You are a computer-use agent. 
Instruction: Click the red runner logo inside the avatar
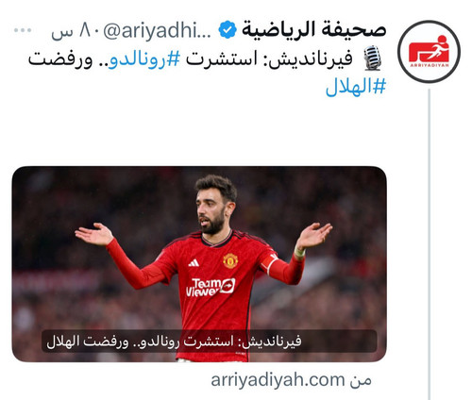tap(429, 50)
